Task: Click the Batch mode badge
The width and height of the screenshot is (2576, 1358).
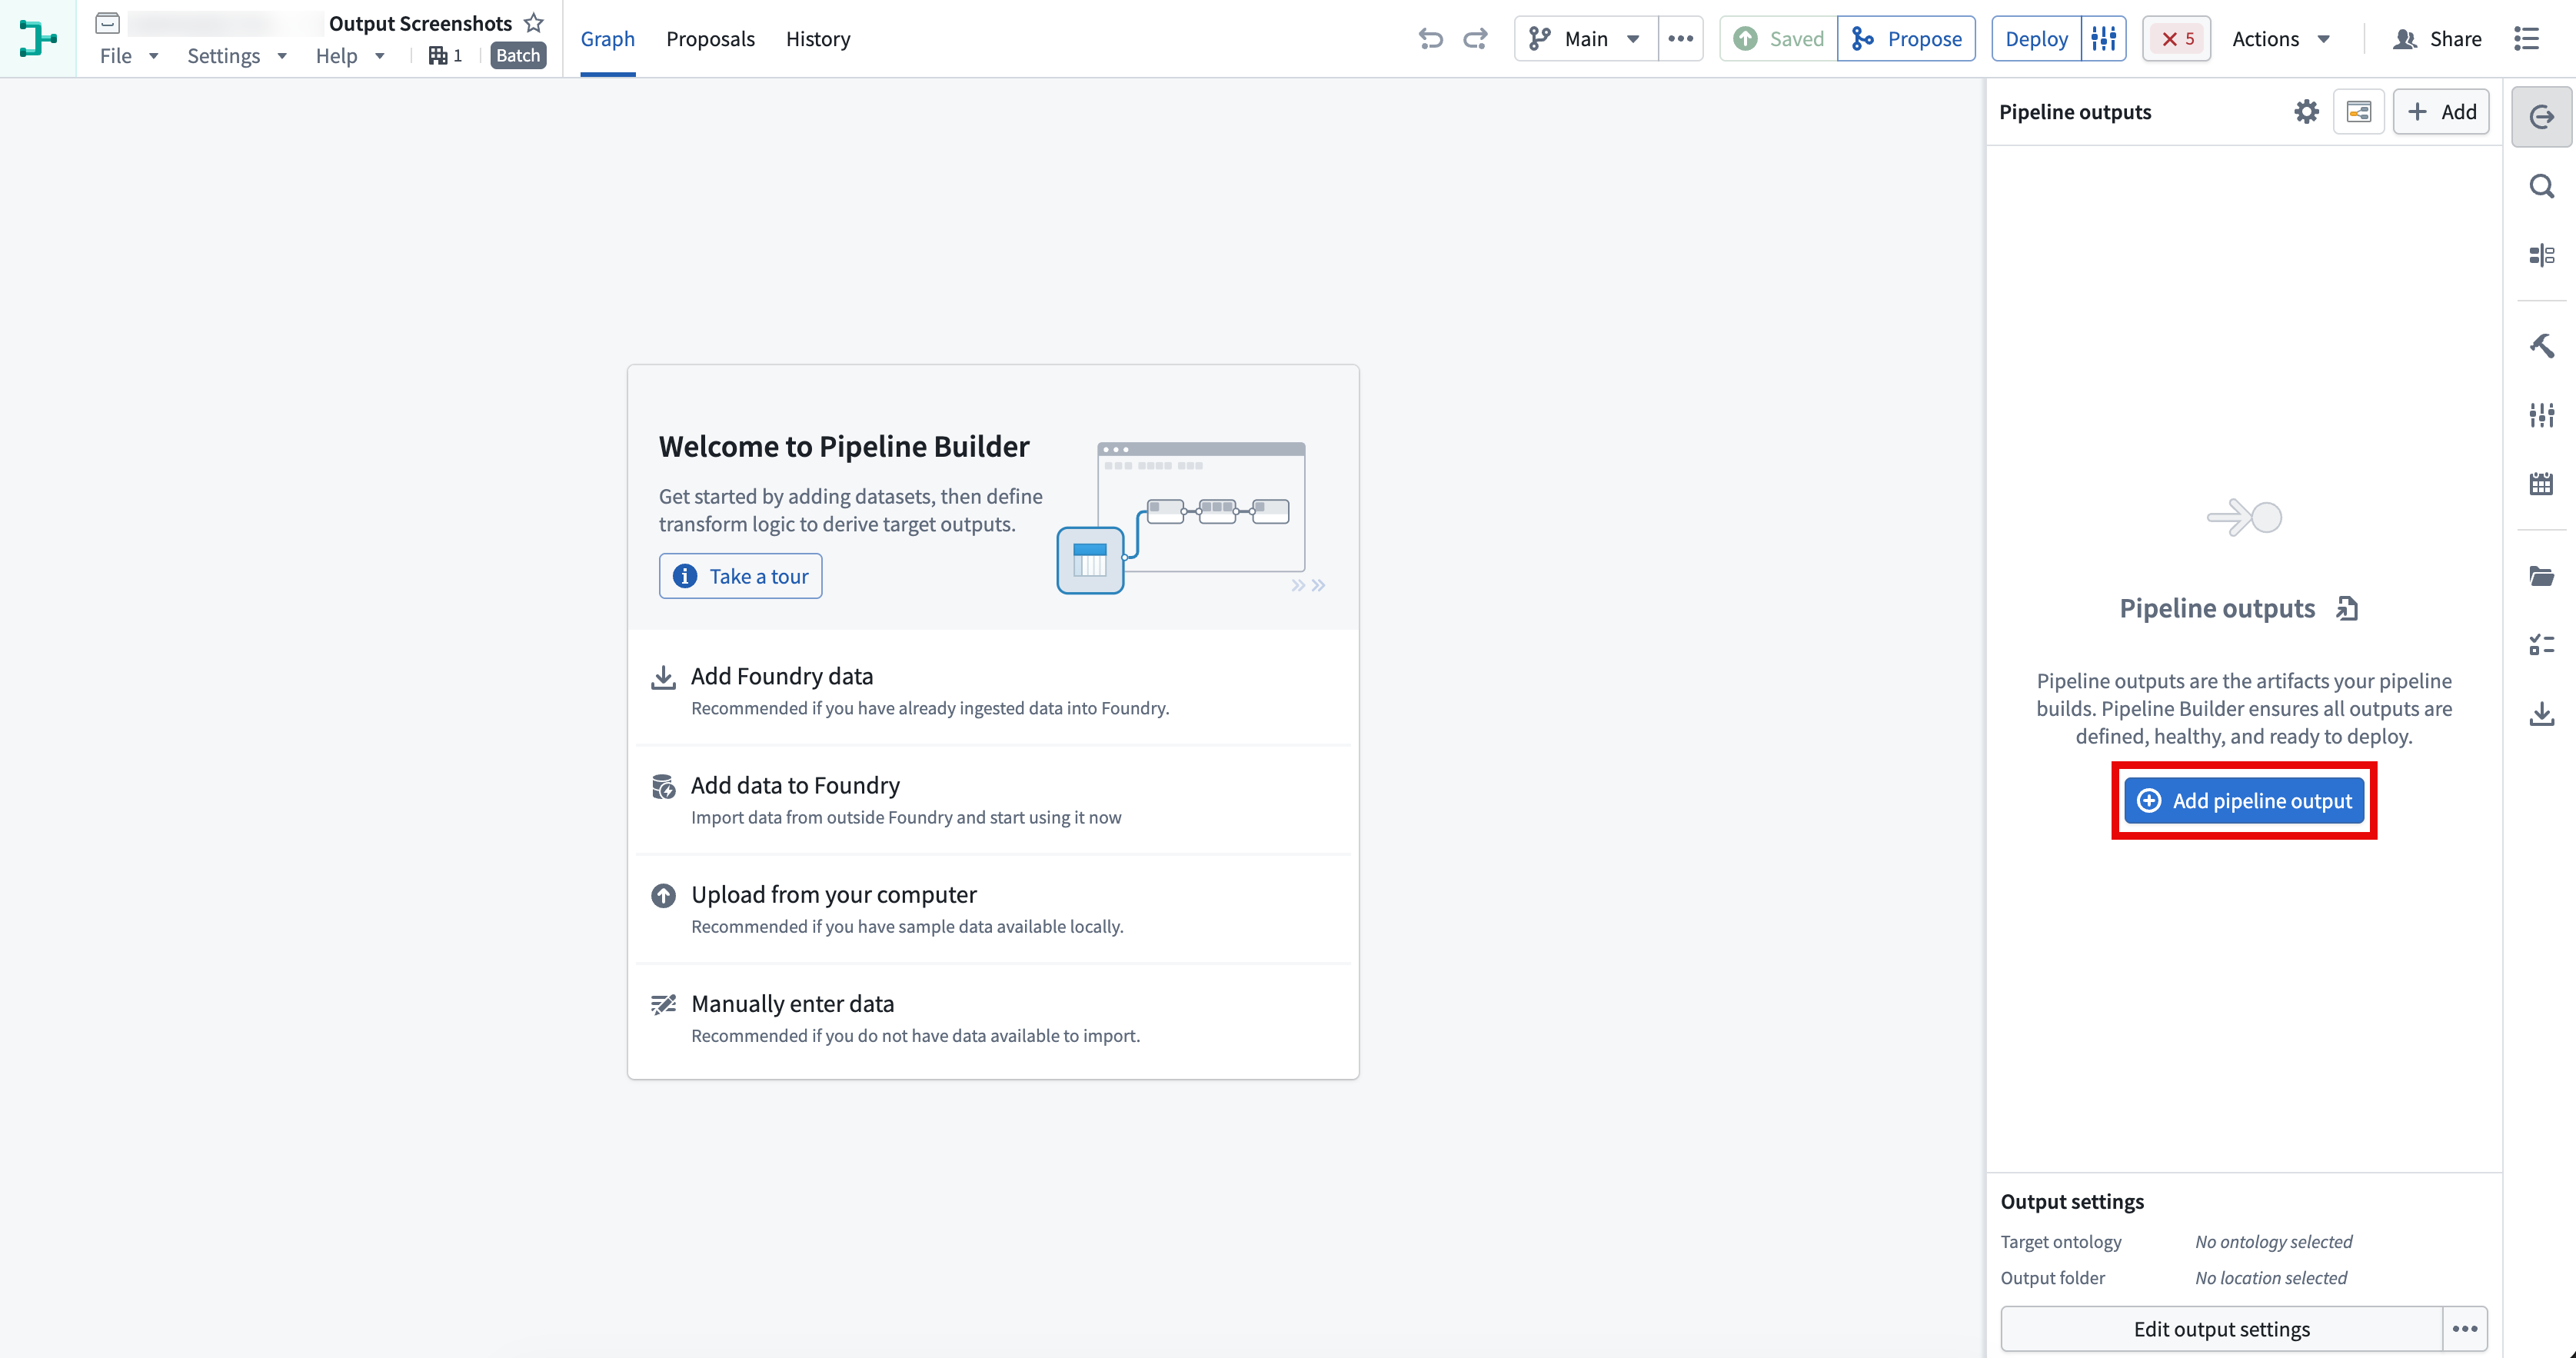Action: (x=518, y=56)
